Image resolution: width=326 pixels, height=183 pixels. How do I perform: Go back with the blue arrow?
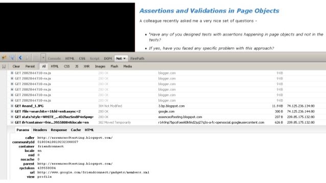[x=20, y=57]
